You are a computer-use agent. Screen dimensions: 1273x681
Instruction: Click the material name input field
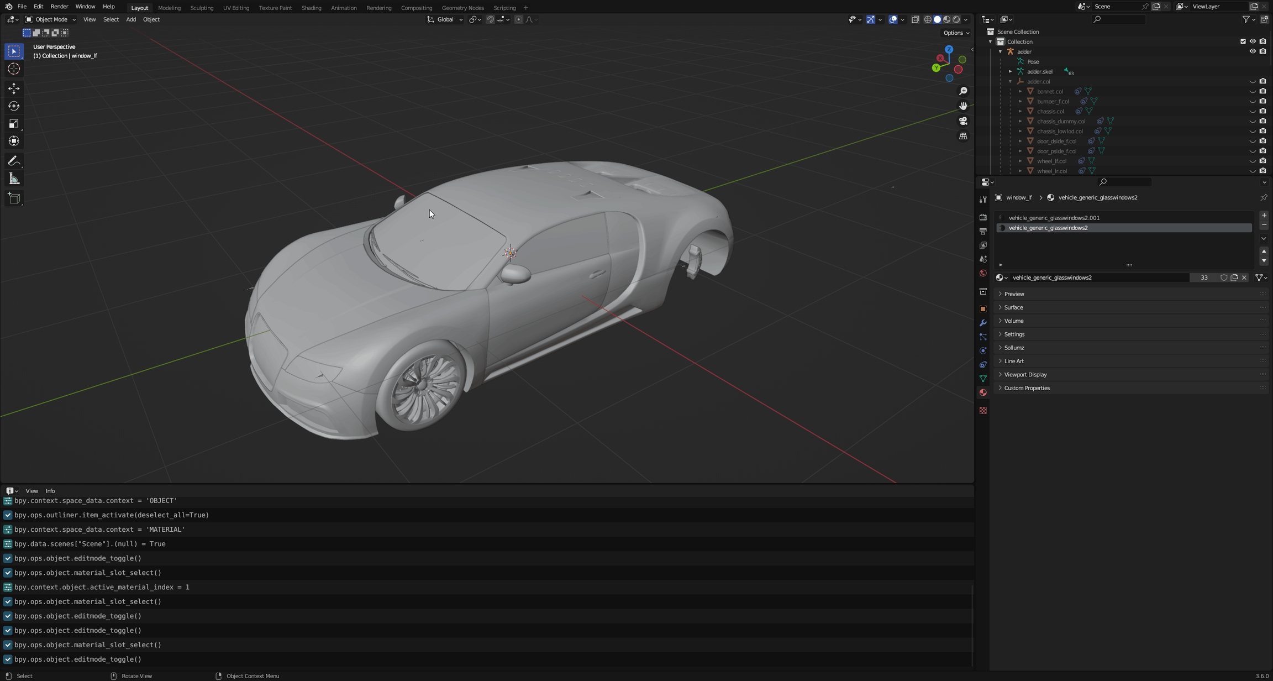[1100, 277]
